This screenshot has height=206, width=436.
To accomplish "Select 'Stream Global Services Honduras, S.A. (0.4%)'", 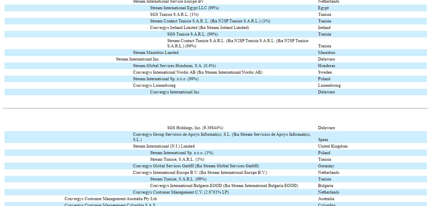I will coord(174,66).
